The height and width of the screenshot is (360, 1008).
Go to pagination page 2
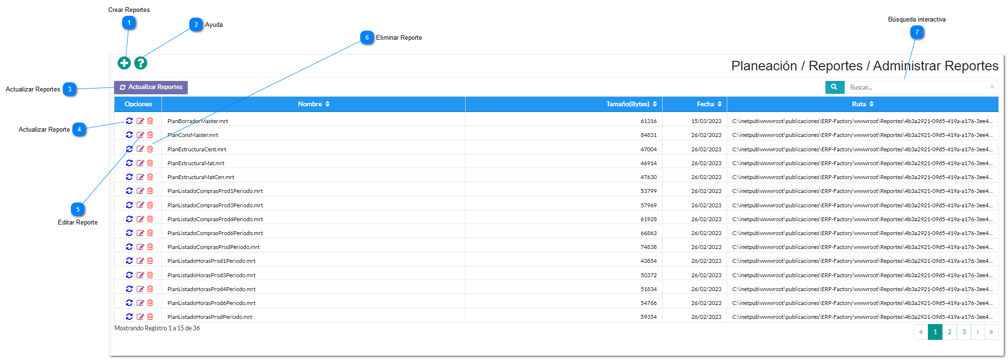coord(950,332)
